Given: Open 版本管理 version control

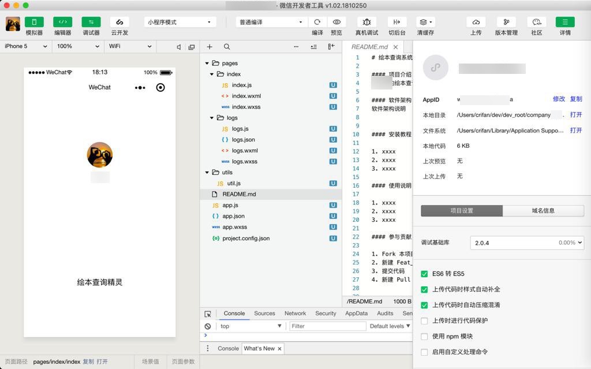Looking at the screenshot, I should pyautogui.click(x=506, y=22).
